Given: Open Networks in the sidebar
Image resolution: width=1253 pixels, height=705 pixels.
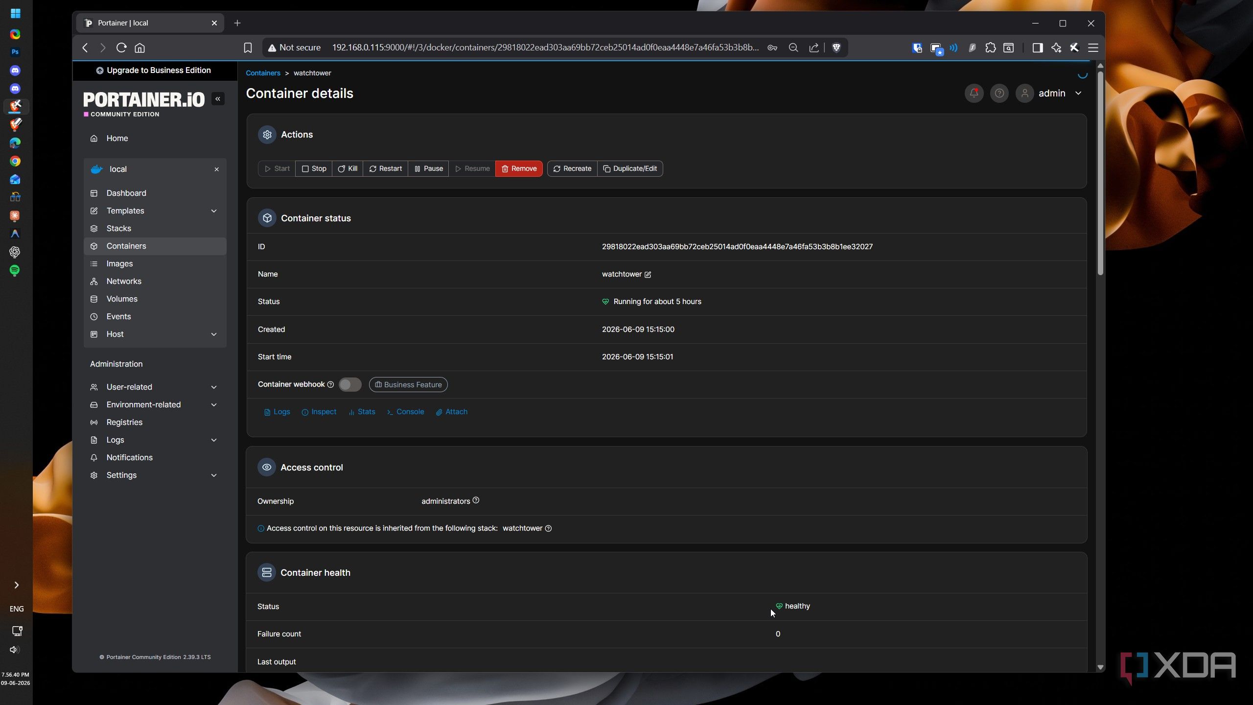Looking at the screenshot, I should (x=155, y=281).
